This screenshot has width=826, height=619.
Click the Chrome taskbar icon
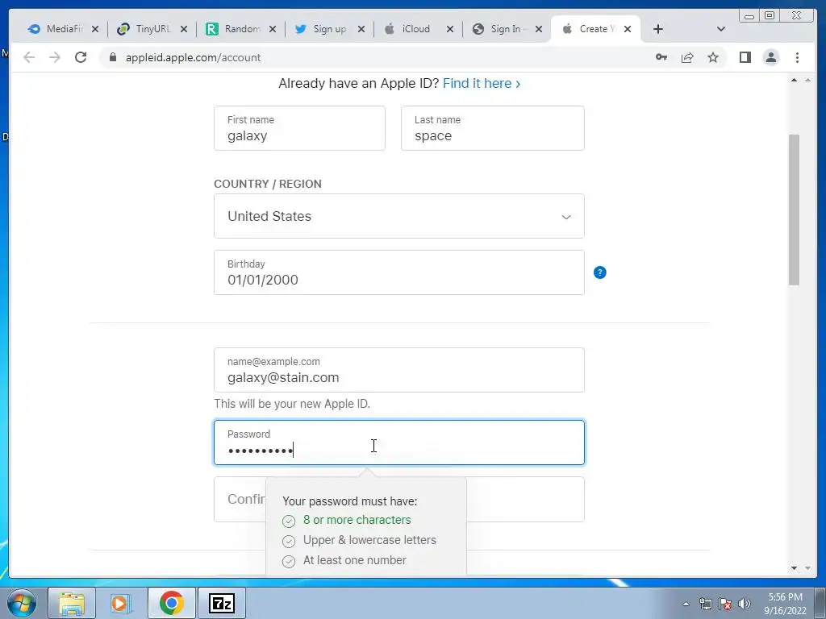click(x=171, y=603)
